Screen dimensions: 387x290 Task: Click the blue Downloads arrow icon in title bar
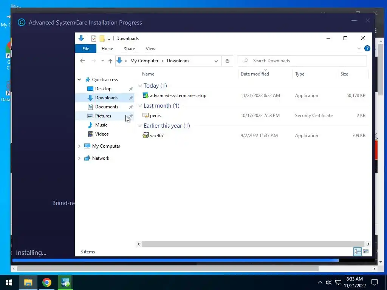(81, 38)
